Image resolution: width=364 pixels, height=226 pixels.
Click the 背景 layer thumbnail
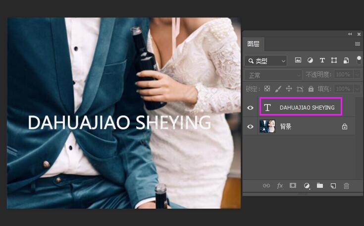click(267, 126)
